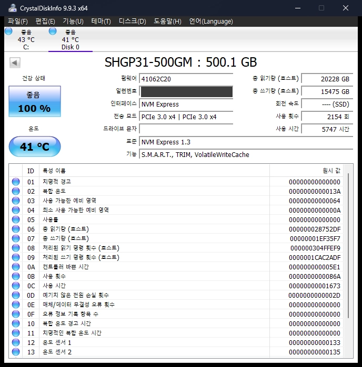
Task: Click status orb for row 08 읽기 명령 횟수
Action: point(16,248)
